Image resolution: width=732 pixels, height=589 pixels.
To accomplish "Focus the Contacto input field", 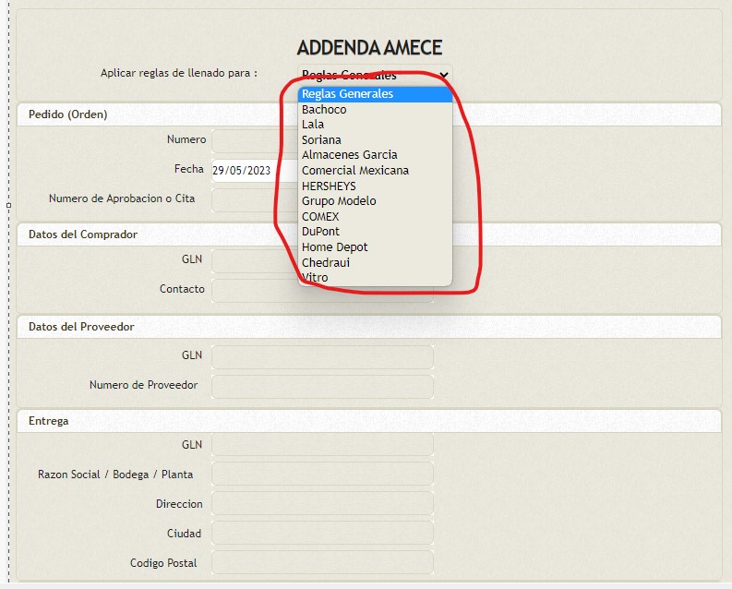I will point(322,291).
